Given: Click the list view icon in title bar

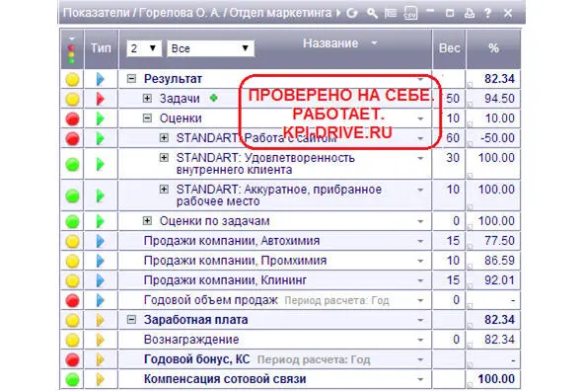Looking at the screenshot, I should pyautogui.click(x=391, y=13).
